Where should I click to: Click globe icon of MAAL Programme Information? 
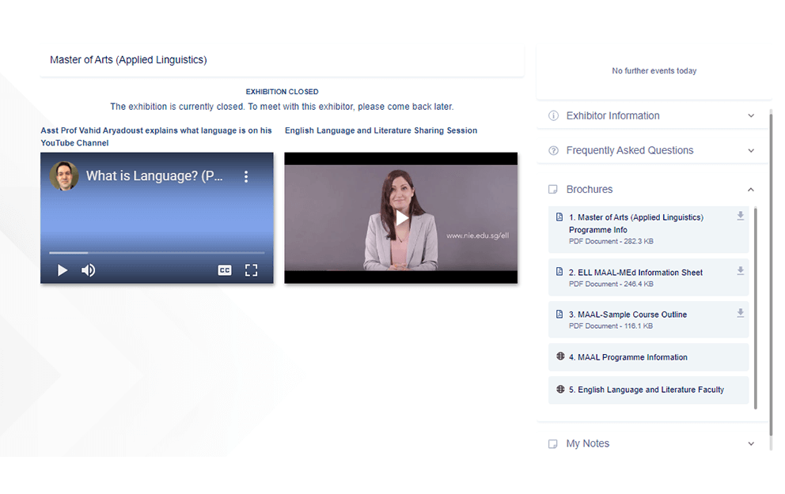pos(560,356)
